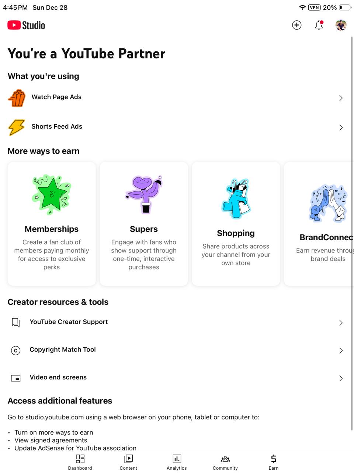Select the Supers card
This screenshot has height=473, width=354.
click(144, 224)
